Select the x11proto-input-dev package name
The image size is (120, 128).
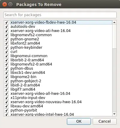click(28, 98)
